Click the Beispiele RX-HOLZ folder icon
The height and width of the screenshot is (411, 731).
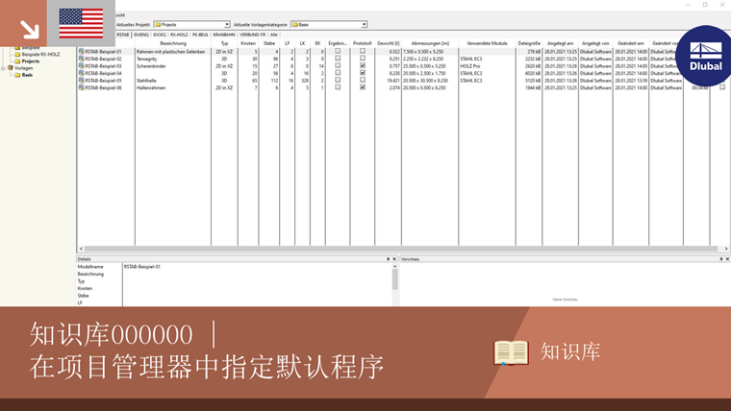point(17,54)
